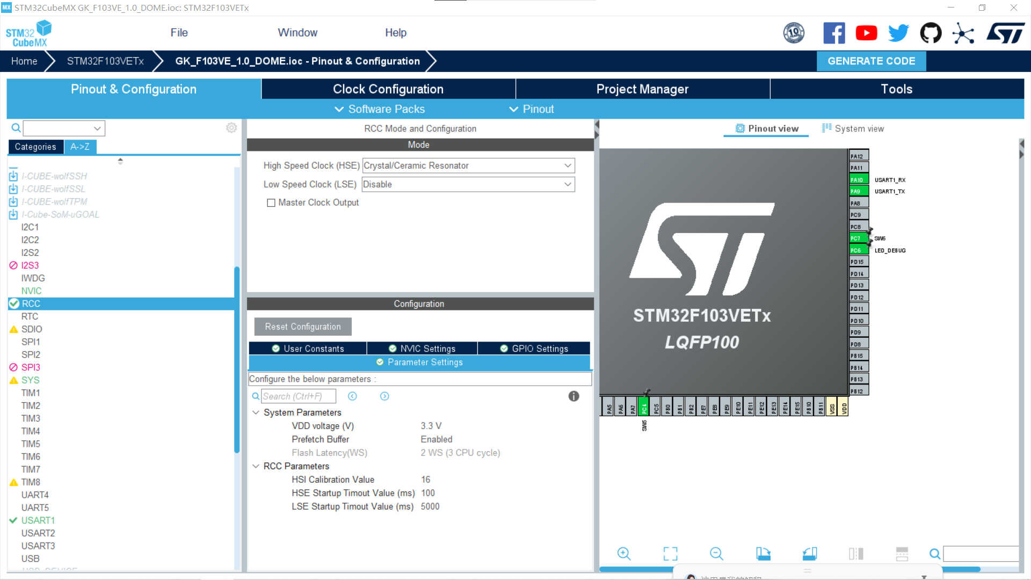The width and height of the screenshot is (1031, 580).
Task: Toggle the enabled RCC peripheral checkmark
Action: tap(13, 303)
